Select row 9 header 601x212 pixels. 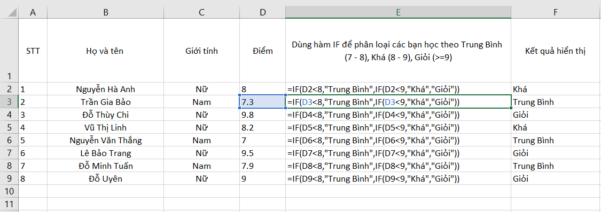coord(9,179)
